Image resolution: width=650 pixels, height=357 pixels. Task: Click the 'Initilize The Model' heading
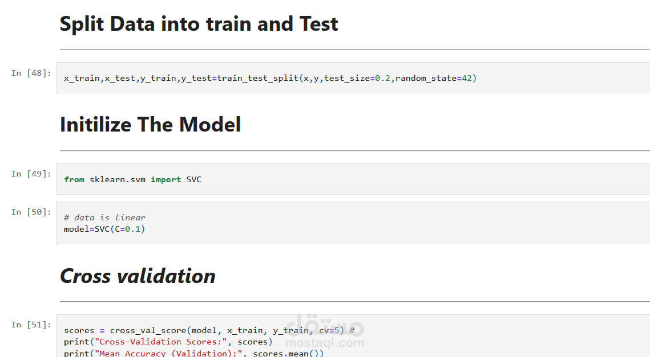pos(150,125)
